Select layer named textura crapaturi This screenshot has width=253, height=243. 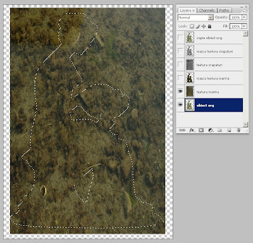point(209,65)
